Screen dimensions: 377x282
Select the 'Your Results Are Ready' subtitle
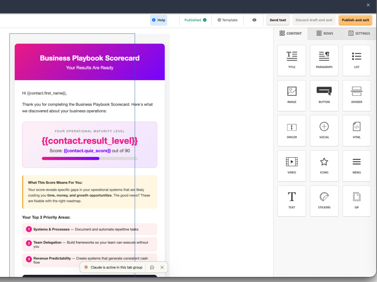(90, 68)
